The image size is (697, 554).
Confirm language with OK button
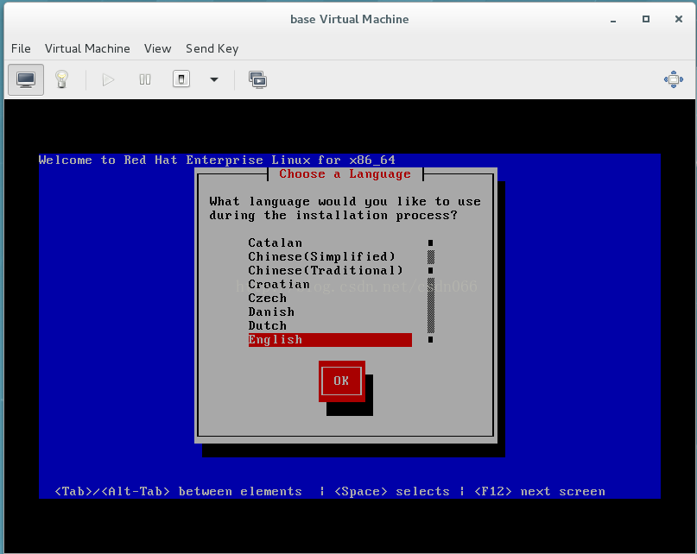point(341,381)
